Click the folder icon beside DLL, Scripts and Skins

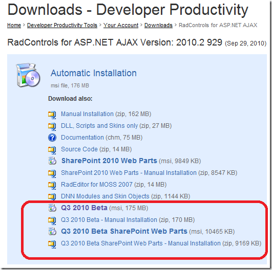[x=52, y=126]
